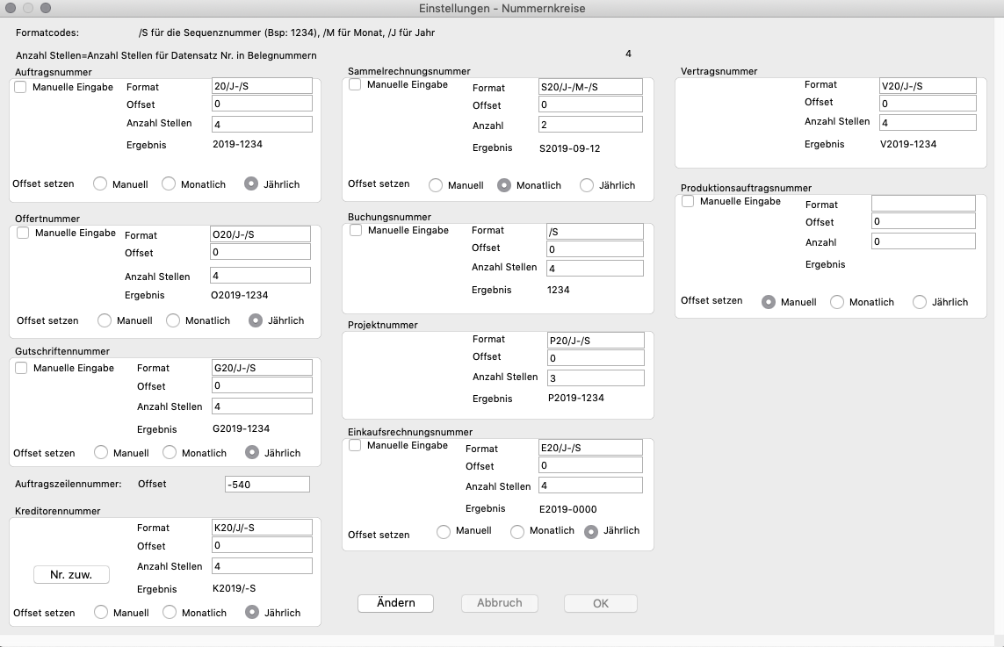Select Monatlich offset for Auftragsnummer
Viewport: 1004px width, 647px height.
click(x=167, y=184)
